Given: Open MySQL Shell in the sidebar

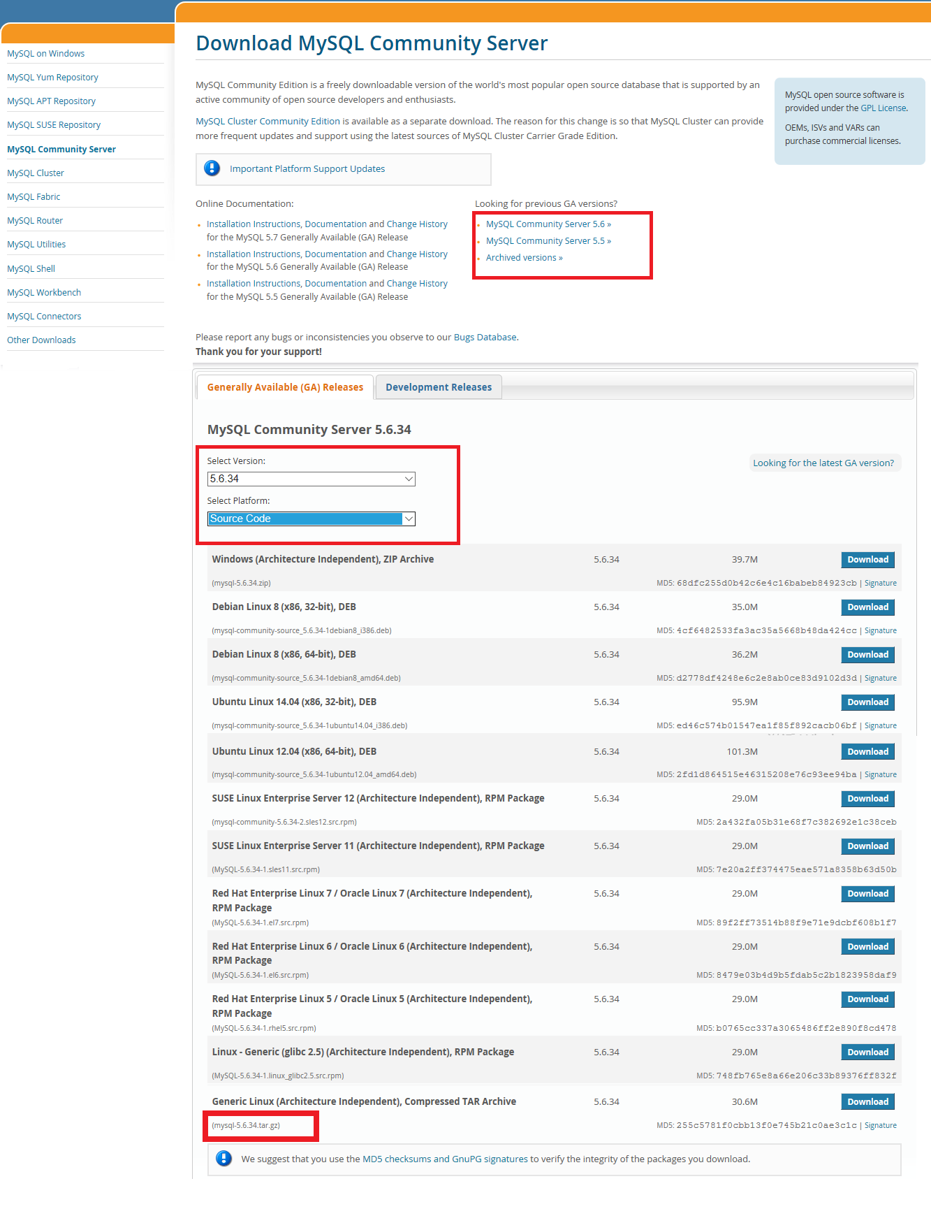Looking at the screenshot, I should tap(31, 269).
